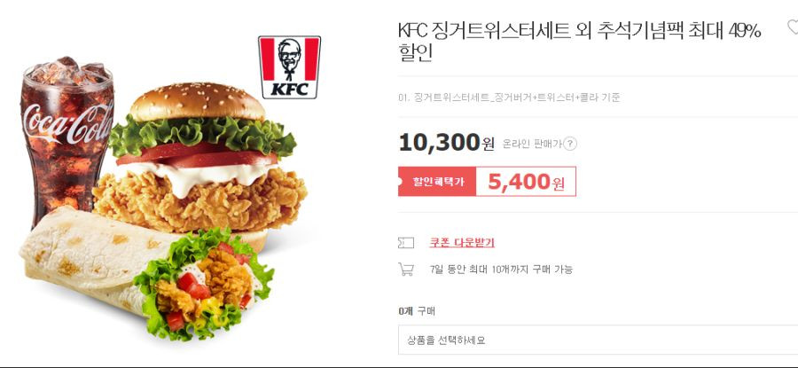Click the 온라인 판매가 label
The width and height of the screenshot is (798, 368).
532,144
